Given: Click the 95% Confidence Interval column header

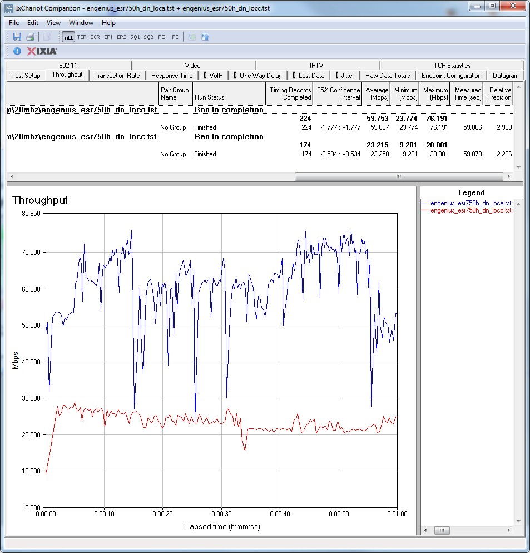Looking at the screenshot, I should tap(337, 93).
